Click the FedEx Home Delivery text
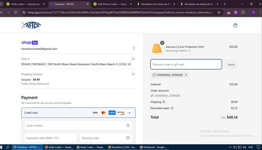Screen dimensions: 262x150 tap(35, 84)
